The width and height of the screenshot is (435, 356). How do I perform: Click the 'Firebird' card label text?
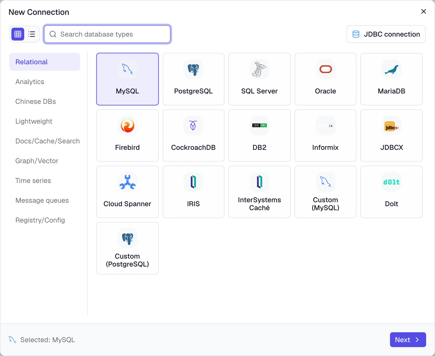(x=127, y=147)
